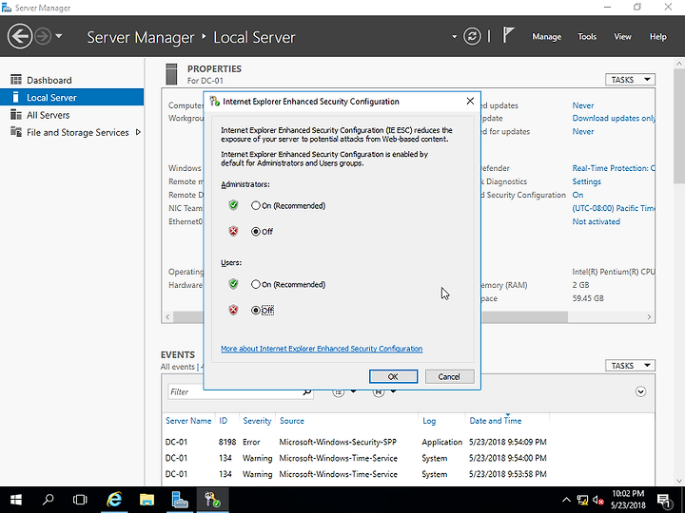Open the Windows Start button
Viewport: 685px width, 513px height.
tap(16, 500)
